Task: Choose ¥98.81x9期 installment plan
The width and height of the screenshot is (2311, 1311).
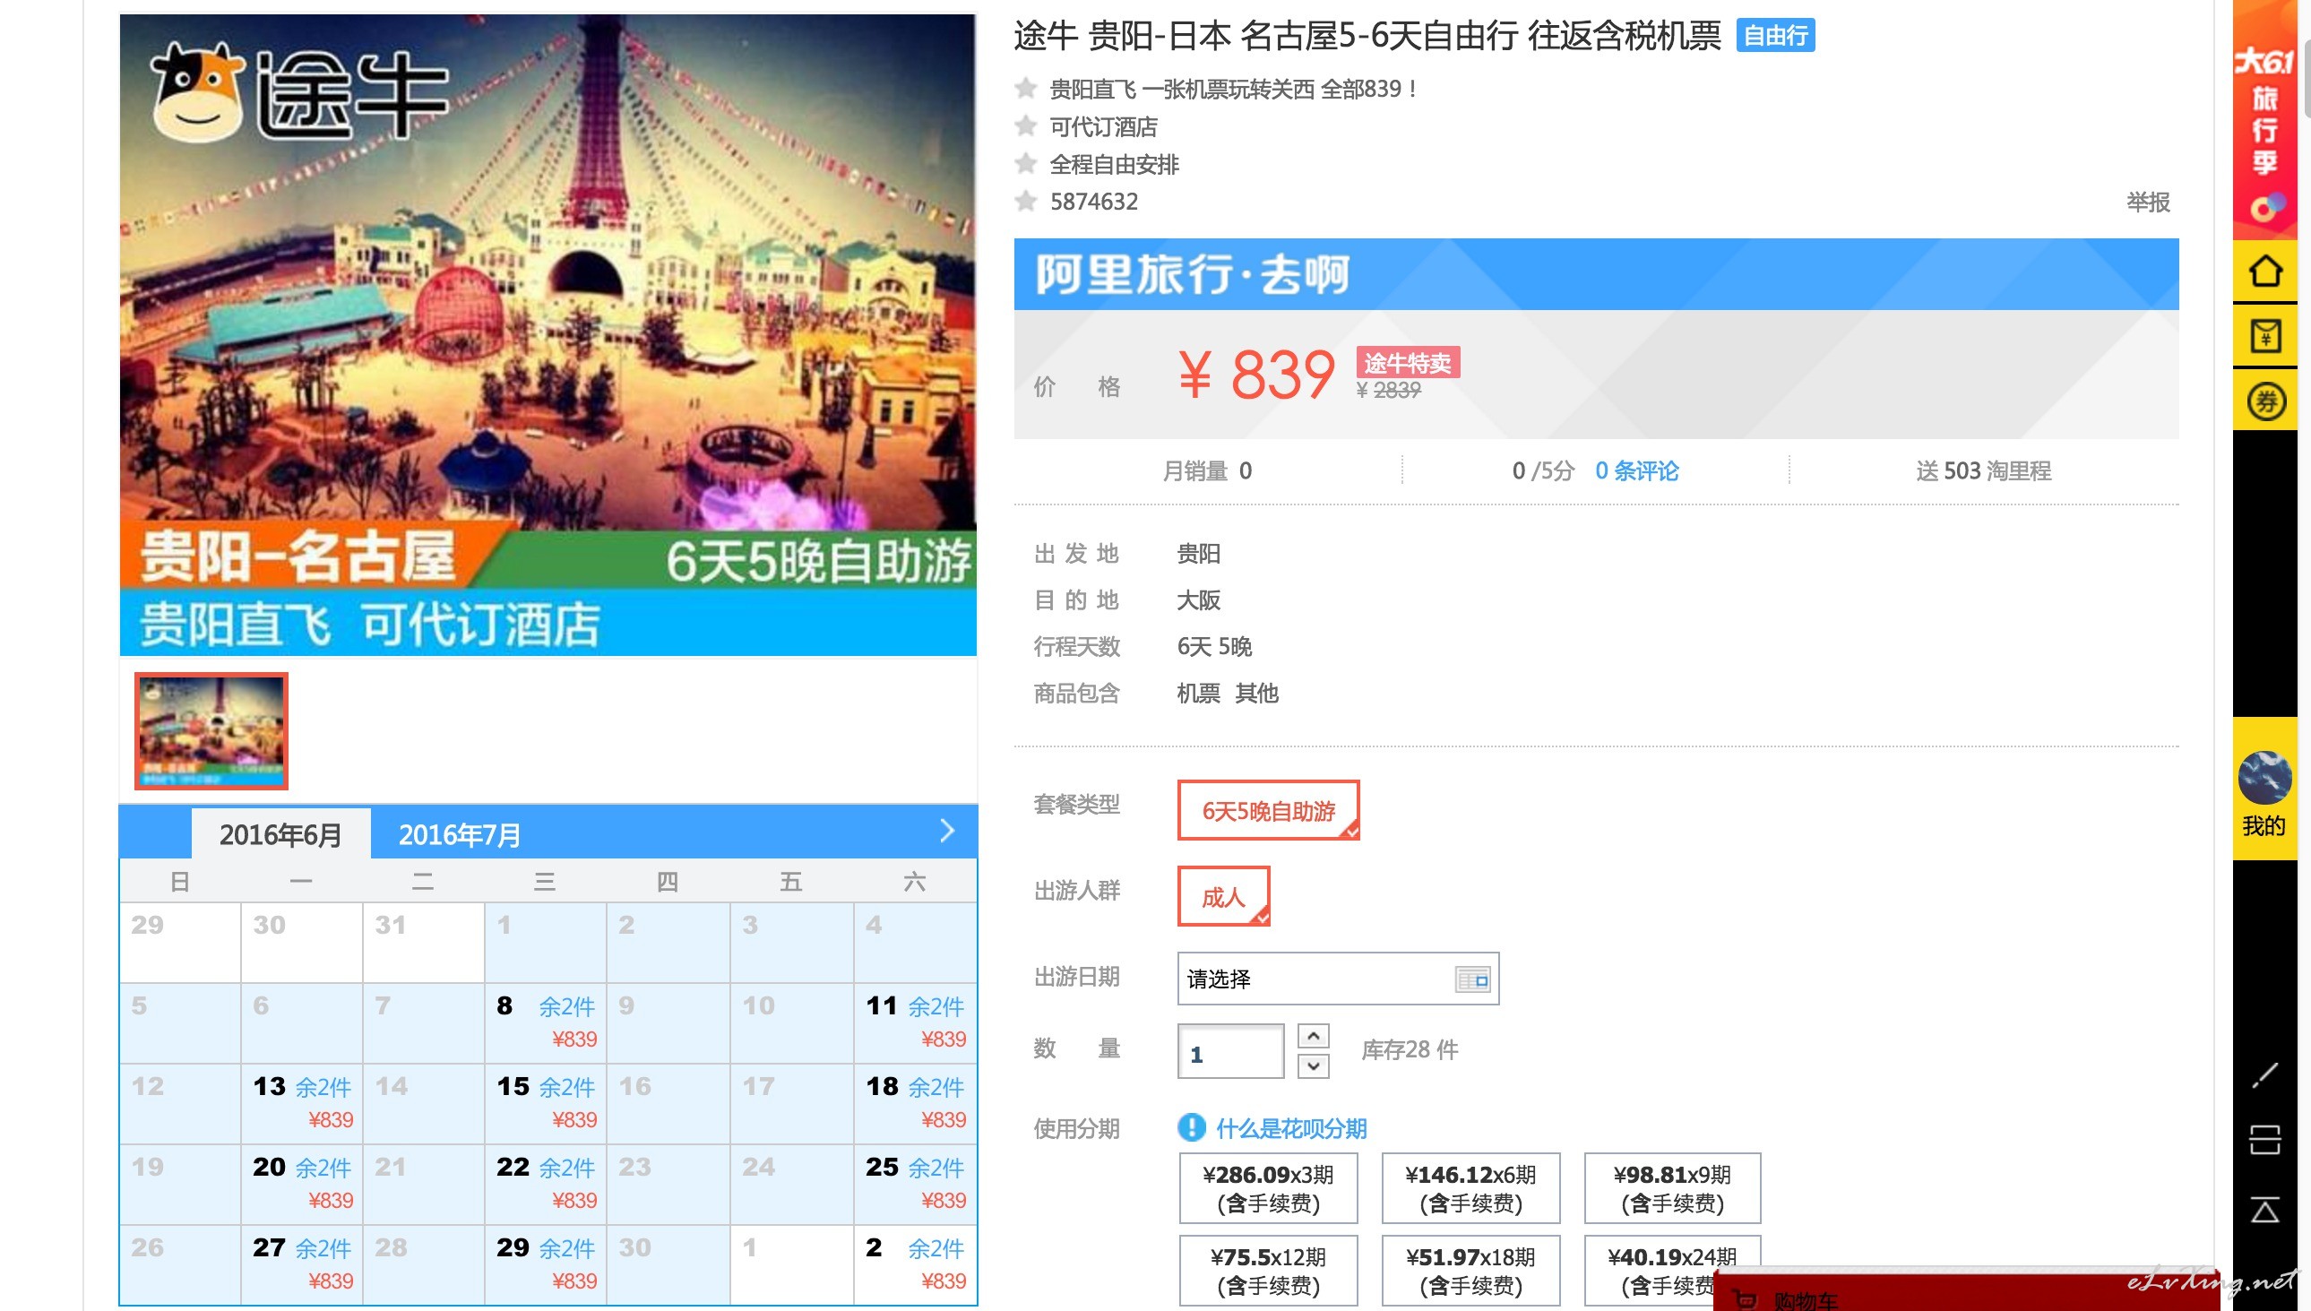Action: [x=1673, y=1188]
